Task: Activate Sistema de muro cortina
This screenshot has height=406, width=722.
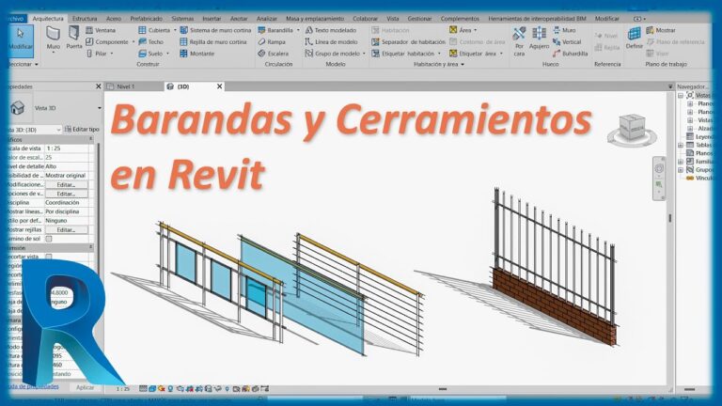Action: click(215, 30)
